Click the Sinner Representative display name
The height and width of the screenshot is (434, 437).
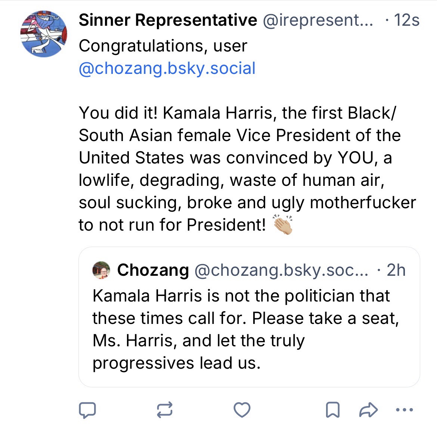168,20
